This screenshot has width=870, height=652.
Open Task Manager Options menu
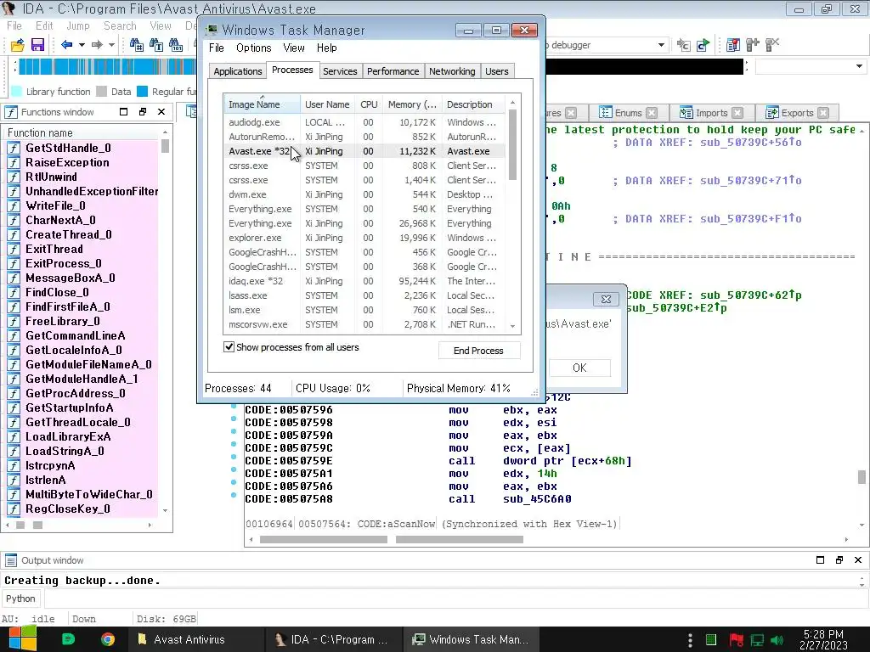(x=253, y=48)
